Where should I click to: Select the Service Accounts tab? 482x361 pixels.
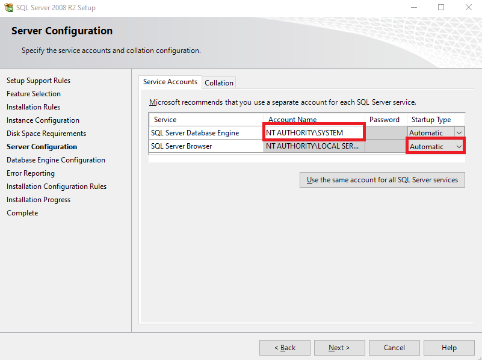click(x=170, y=82)
